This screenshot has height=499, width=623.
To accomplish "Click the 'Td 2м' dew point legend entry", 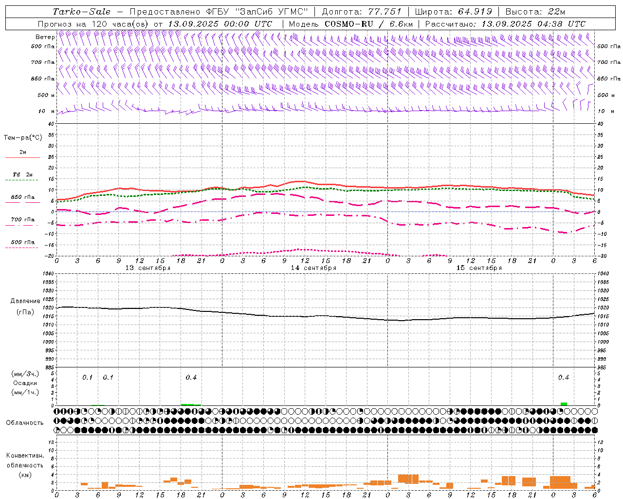I will [x=22, y=174].
